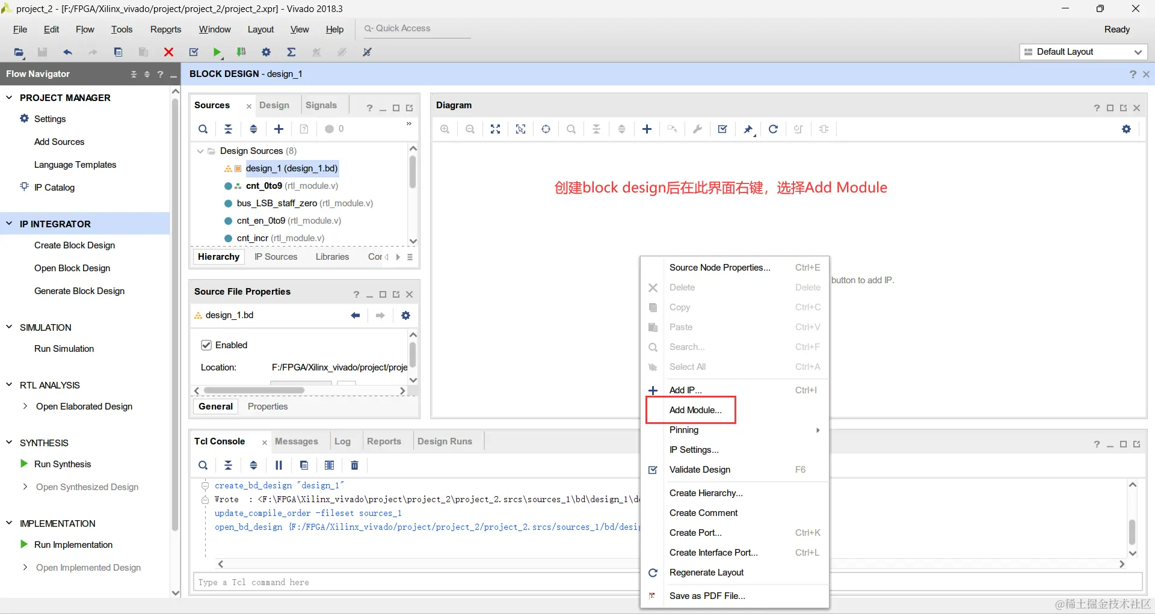Collapse all in Sources panel toolbar

point(229,129)
